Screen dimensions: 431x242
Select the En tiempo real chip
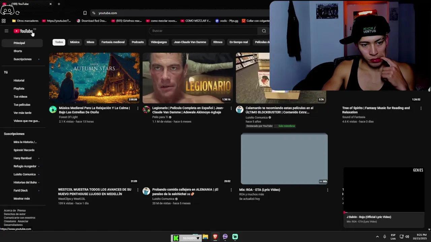click(x=238, y=42)
